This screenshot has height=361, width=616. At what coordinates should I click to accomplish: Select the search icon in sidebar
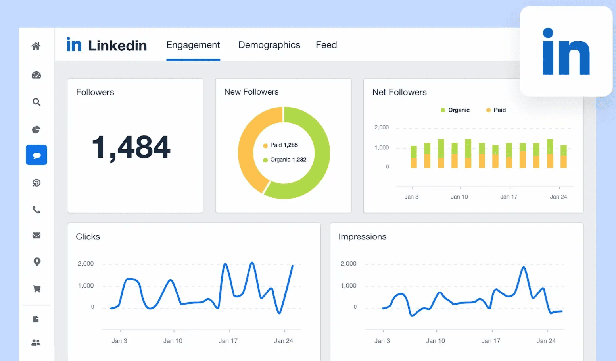(36, 102)
